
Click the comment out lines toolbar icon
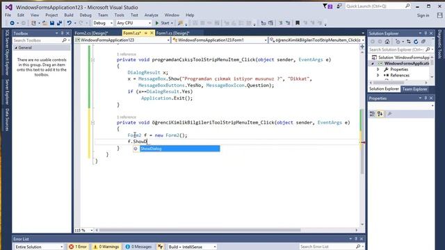[x=280, y=23]
